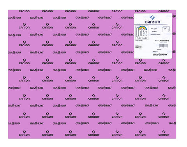Click the blue Canson logo on the white label
The width and height of the screenshot is (187, 147).
(152, 20)
